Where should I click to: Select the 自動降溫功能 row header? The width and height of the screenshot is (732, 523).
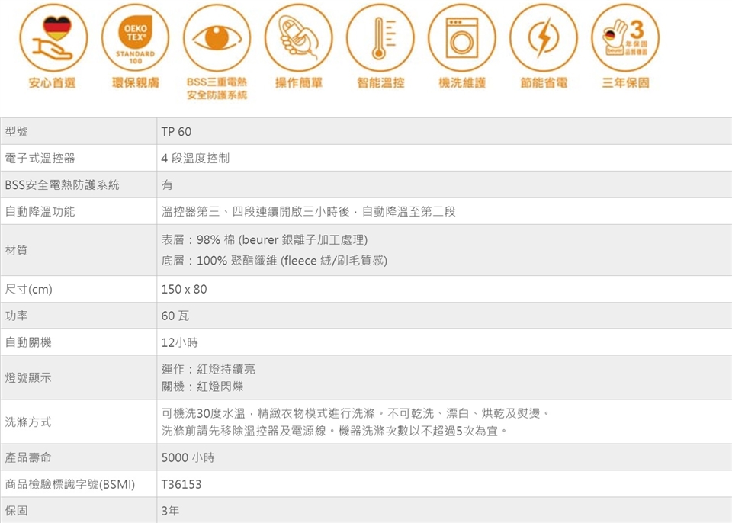[40, 211]
